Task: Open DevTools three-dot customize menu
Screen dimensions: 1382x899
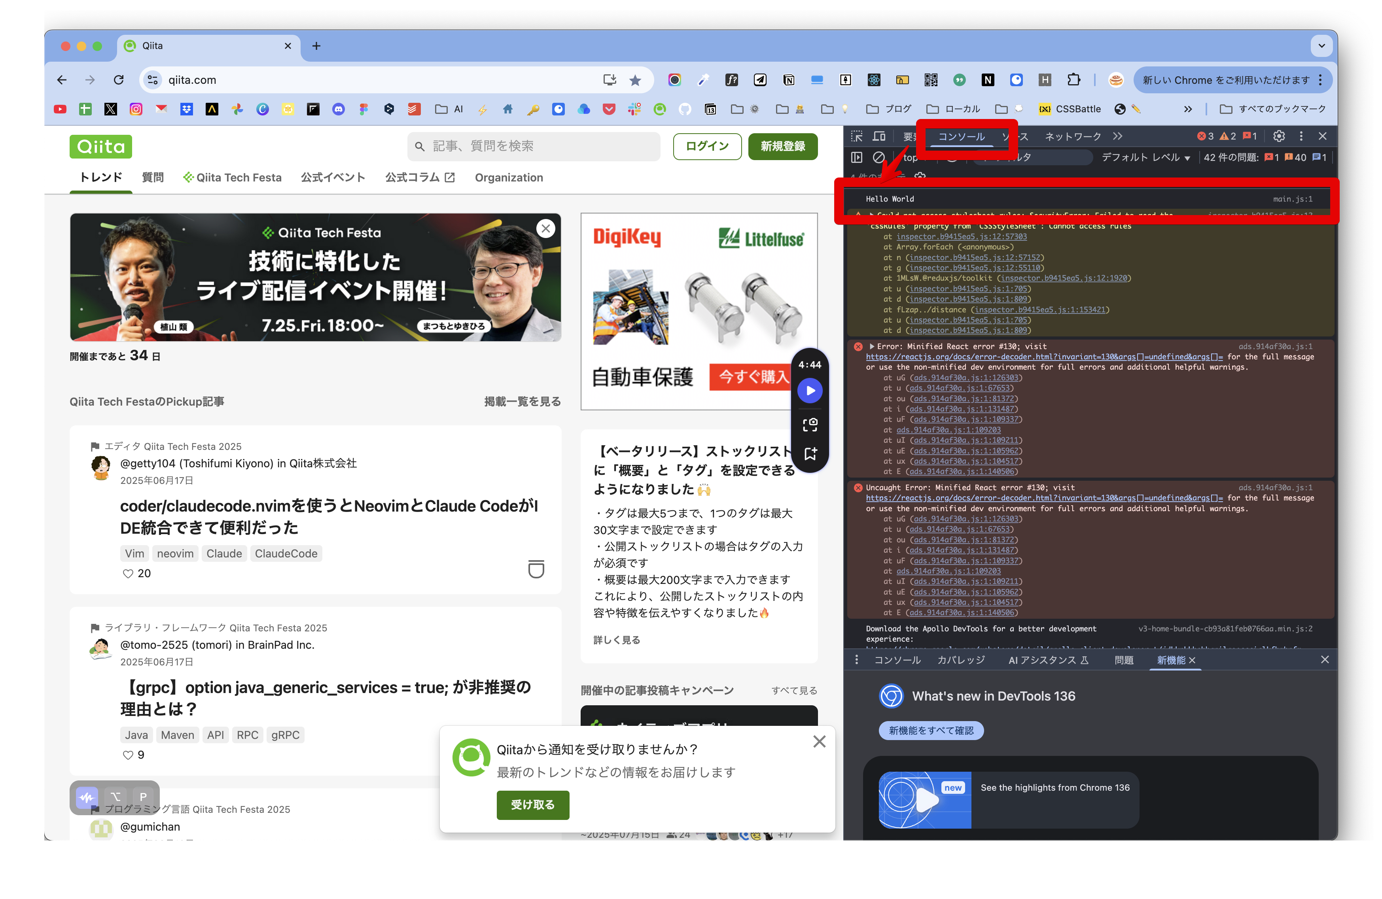Action: click(1301, 136)
